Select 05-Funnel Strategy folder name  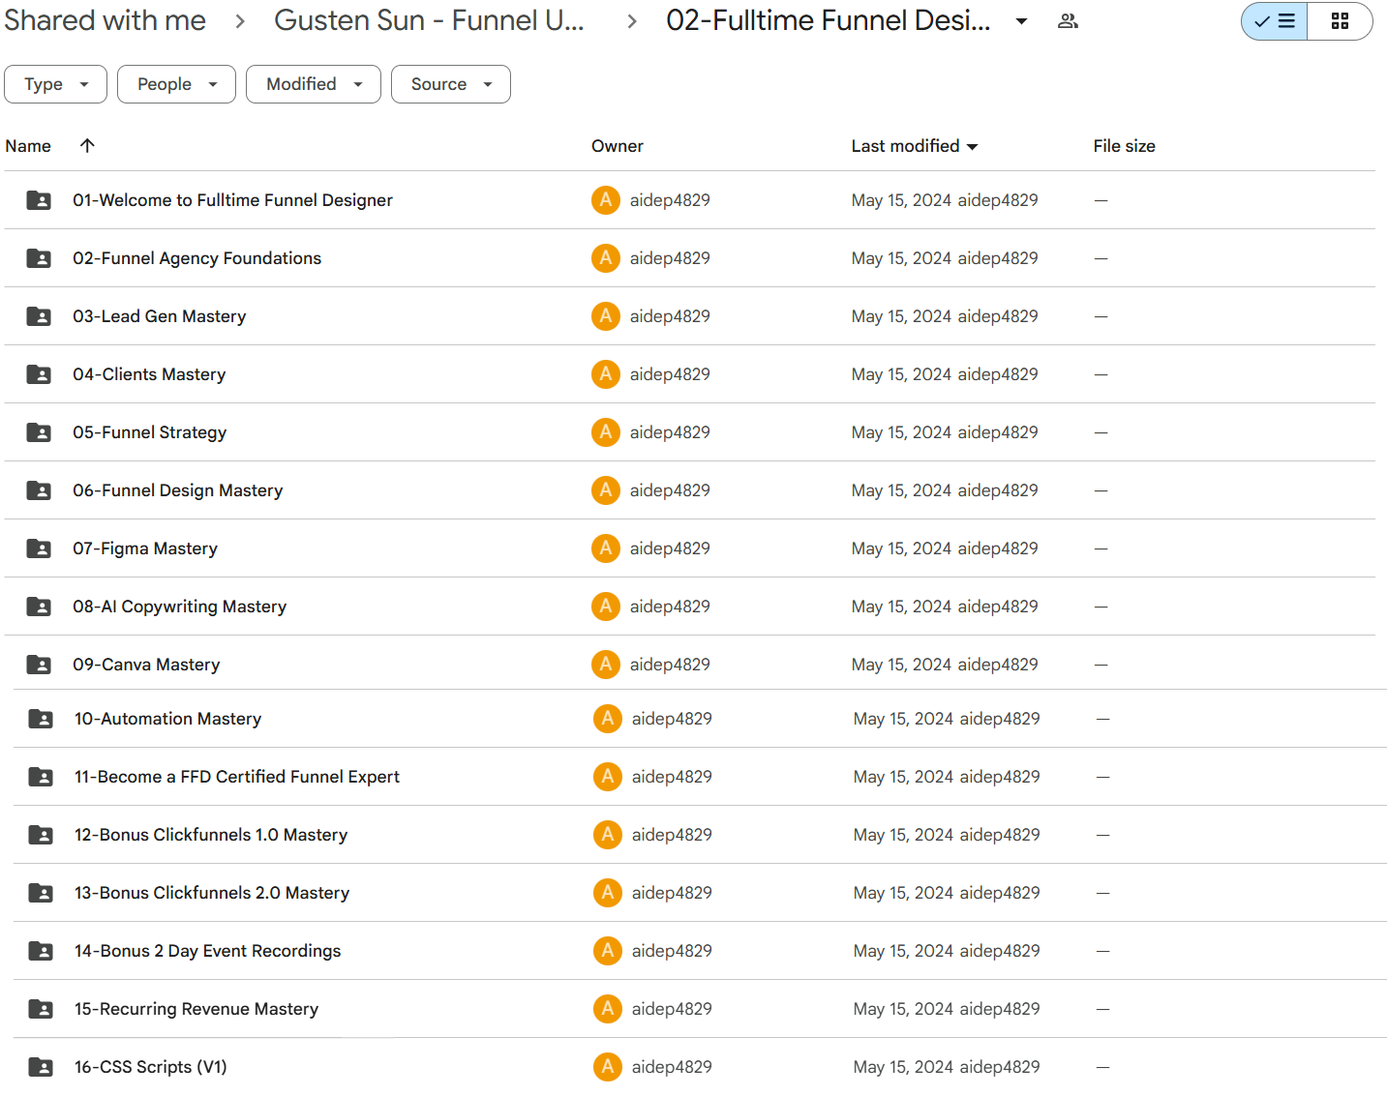click(x=149, y=432)
